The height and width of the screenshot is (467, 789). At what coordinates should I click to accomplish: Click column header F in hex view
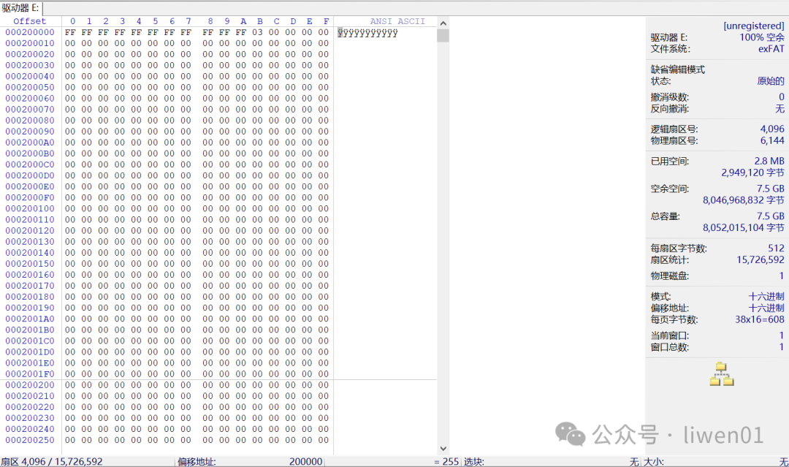pos(326,21)
